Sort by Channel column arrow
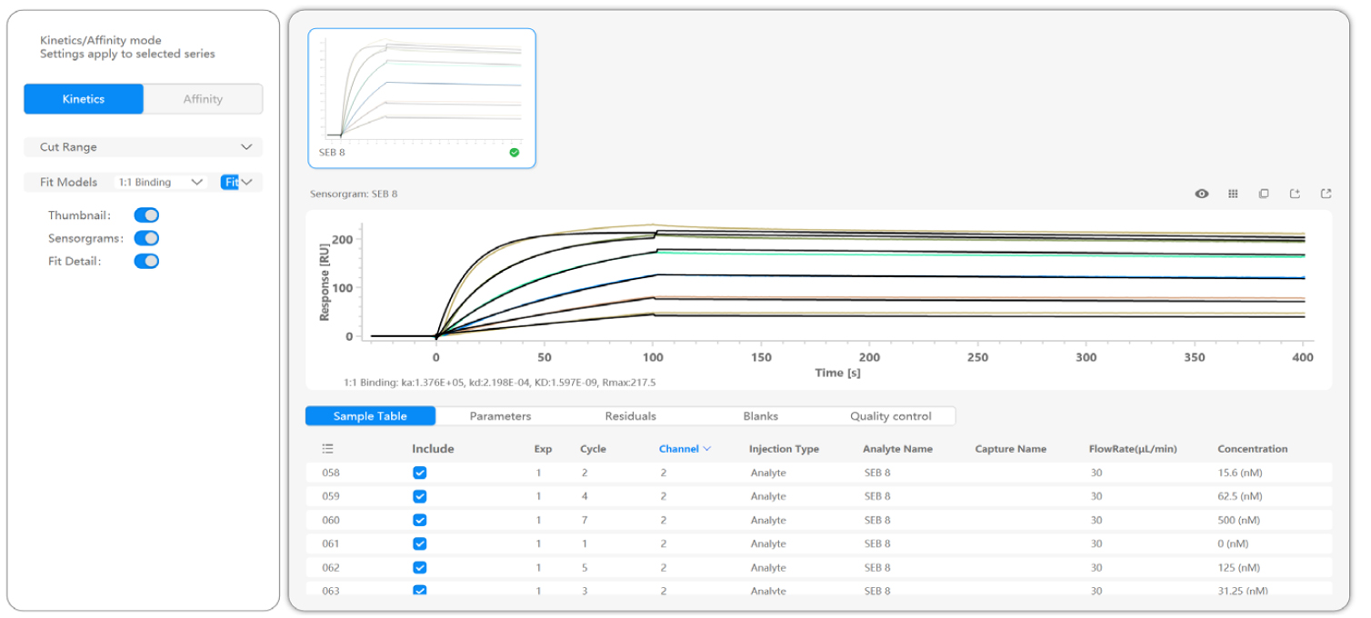 [707, 449]
